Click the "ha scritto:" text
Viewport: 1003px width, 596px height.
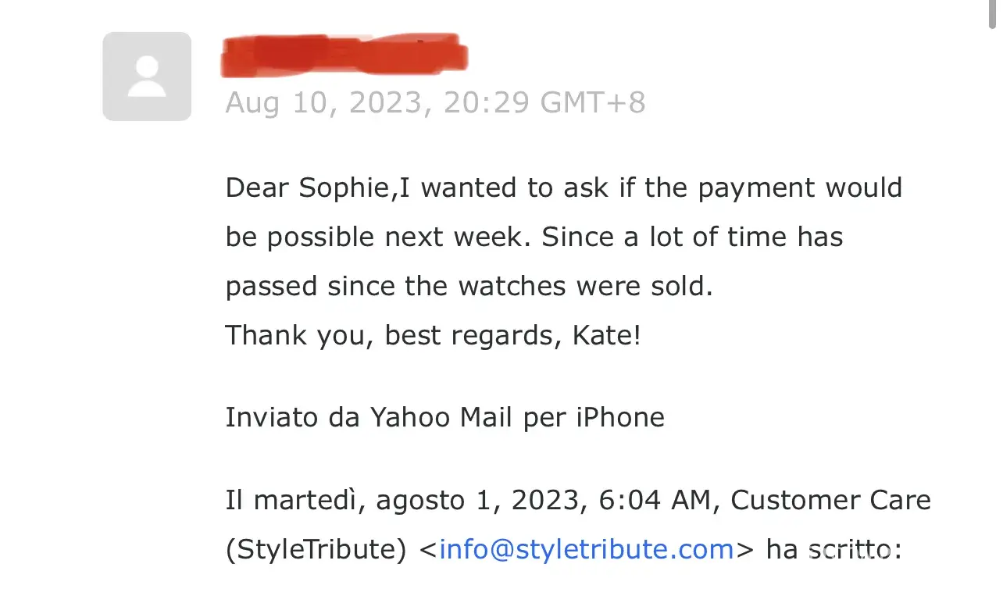[x=834, y=550]
